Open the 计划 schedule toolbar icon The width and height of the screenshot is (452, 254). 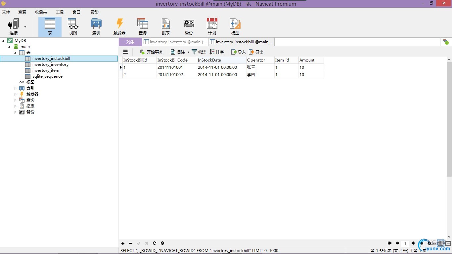[x=212, y=27]
